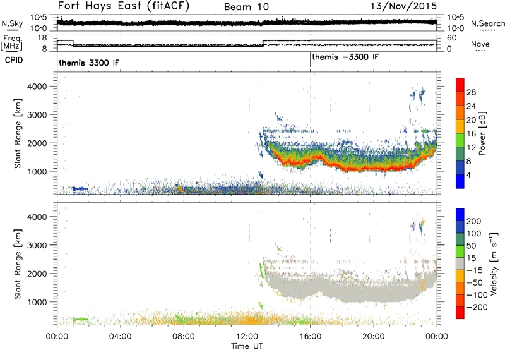505x350 pixels.
Task: Click the '50' label on Velocity colorbar
Action: [x=471, y=246]
